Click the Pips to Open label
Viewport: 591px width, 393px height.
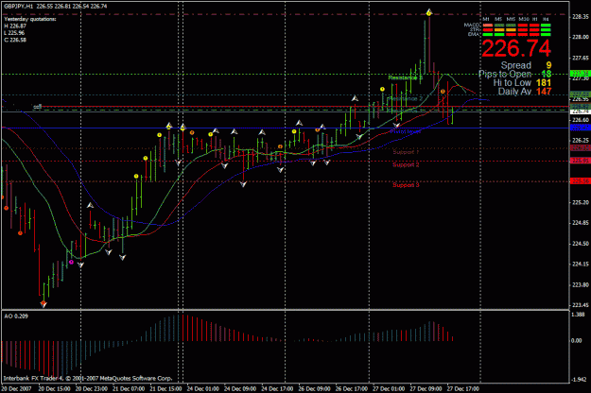pyautogui.click(x=505, y=74)
